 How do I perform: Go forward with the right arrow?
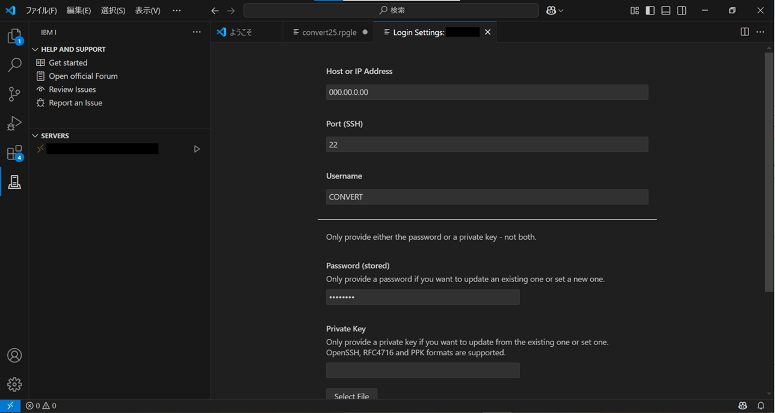point(231,11)
